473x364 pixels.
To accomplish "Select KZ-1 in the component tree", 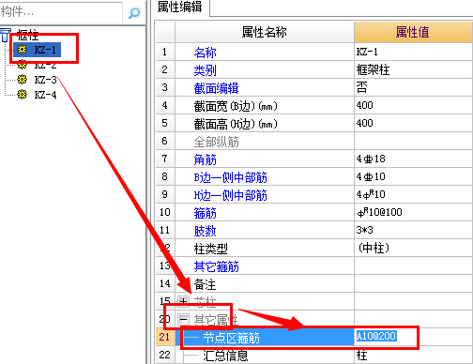I will pyautogui.click(x=45, y=50).
